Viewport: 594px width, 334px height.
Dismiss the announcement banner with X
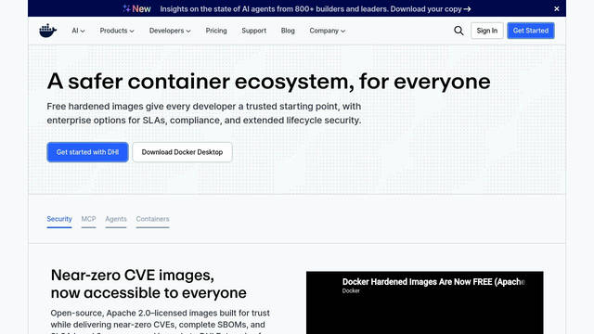(x=557, y=8)
